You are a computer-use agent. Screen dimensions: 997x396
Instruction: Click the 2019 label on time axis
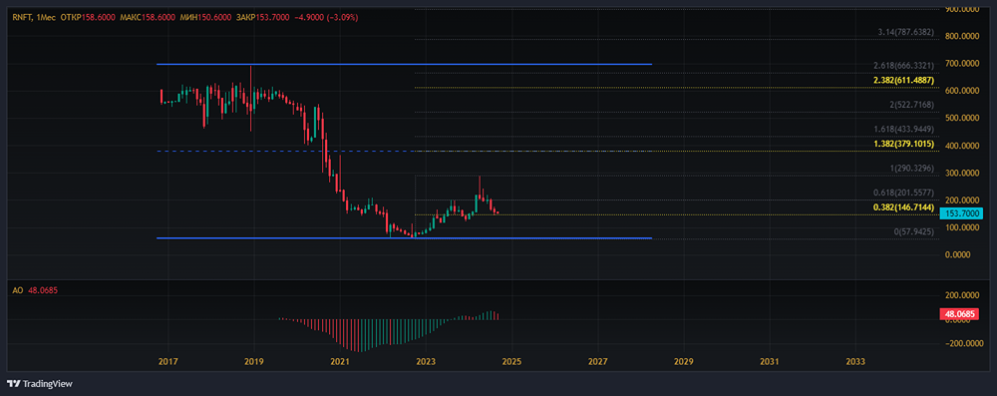point(253,362)
